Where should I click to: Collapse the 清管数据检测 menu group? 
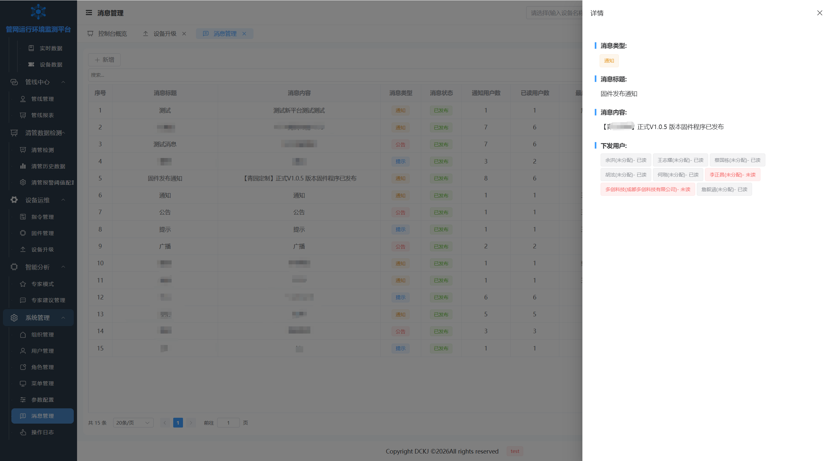63,133
